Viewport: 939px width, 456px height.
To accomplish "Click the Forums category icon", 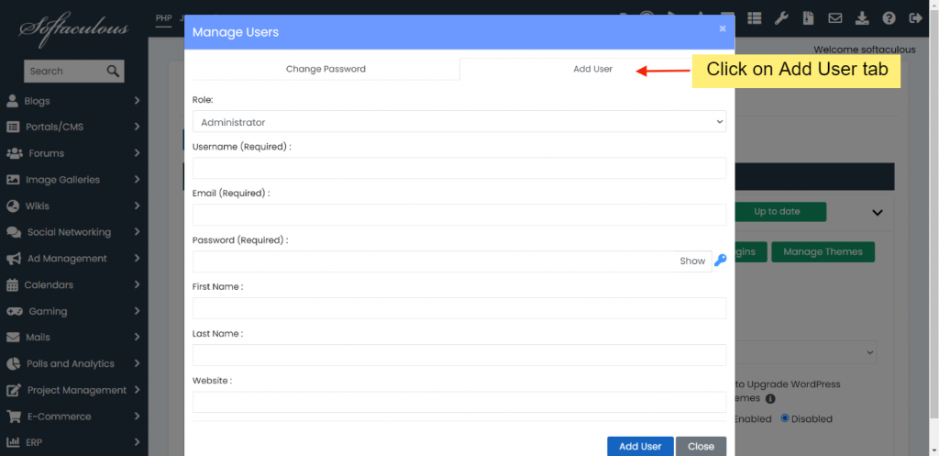I will click(14, 153).
